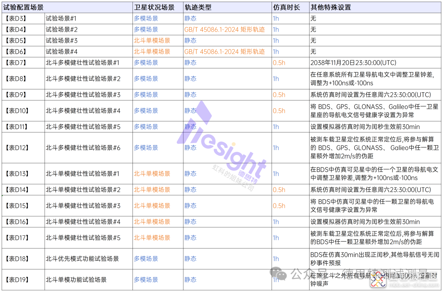The width and height of the screenshot is (443, 292).
Task: Click the 试验场景#2 cell
Action: pyautogui.click(x=89, y=30)
